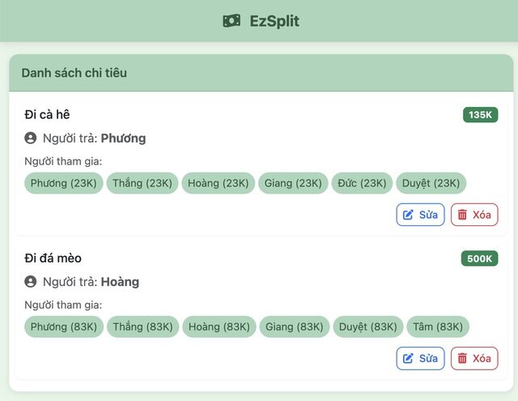Viewport: 518px width, 401px height.
Task: Click the EzSplit app title text
Action: tap(274, 21)
